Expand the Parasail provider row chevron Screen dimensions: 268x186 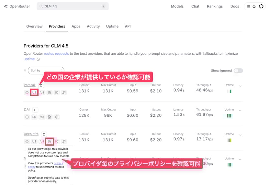(x=240, y=86)
